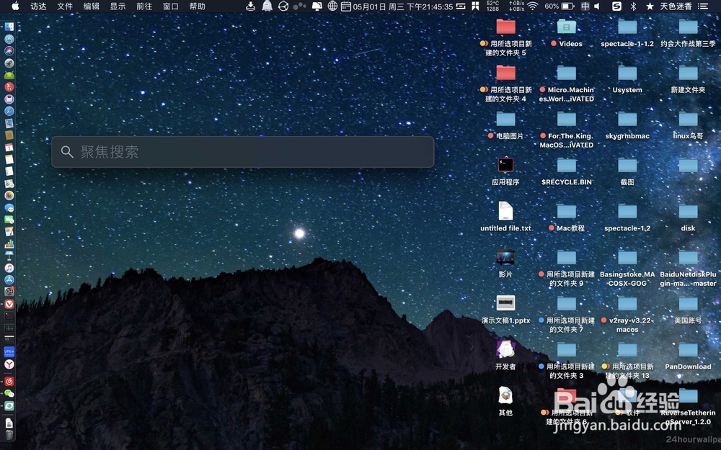Open Launchpad rocket icon in Dock

coord(9,63)
